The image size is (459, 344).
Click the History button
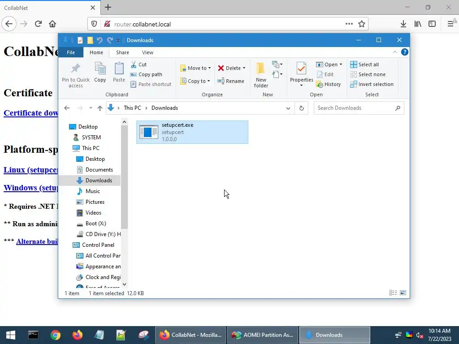(329, 84)
